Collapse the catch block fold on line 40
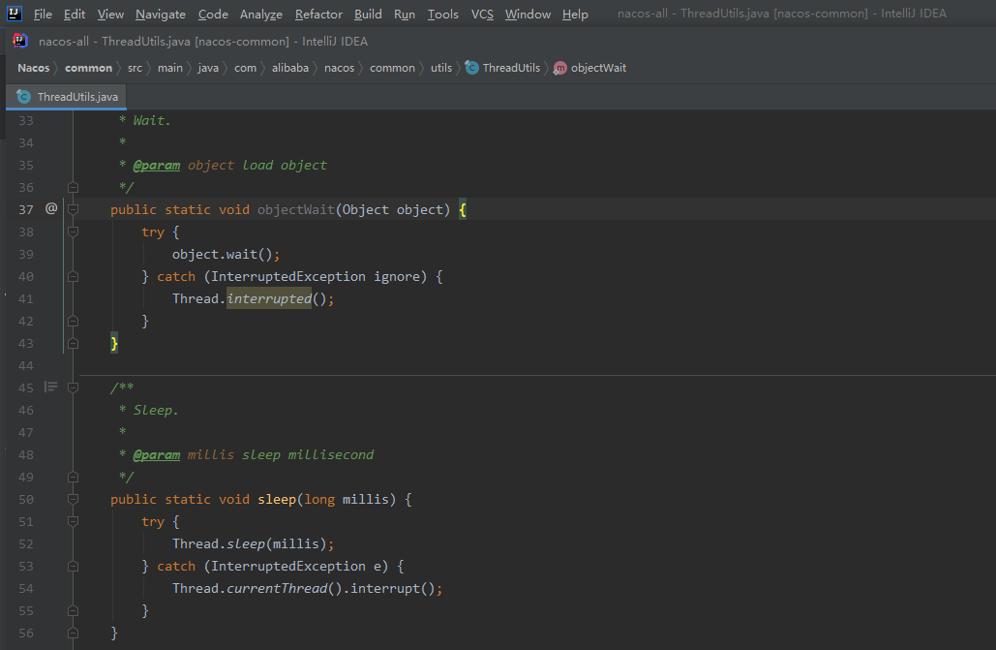 [73, 276]
